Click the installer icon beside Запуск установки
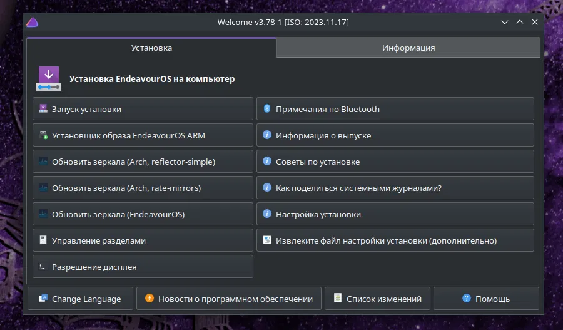Image resolution: width=563 pixels, height=330 pixels. 43,109
